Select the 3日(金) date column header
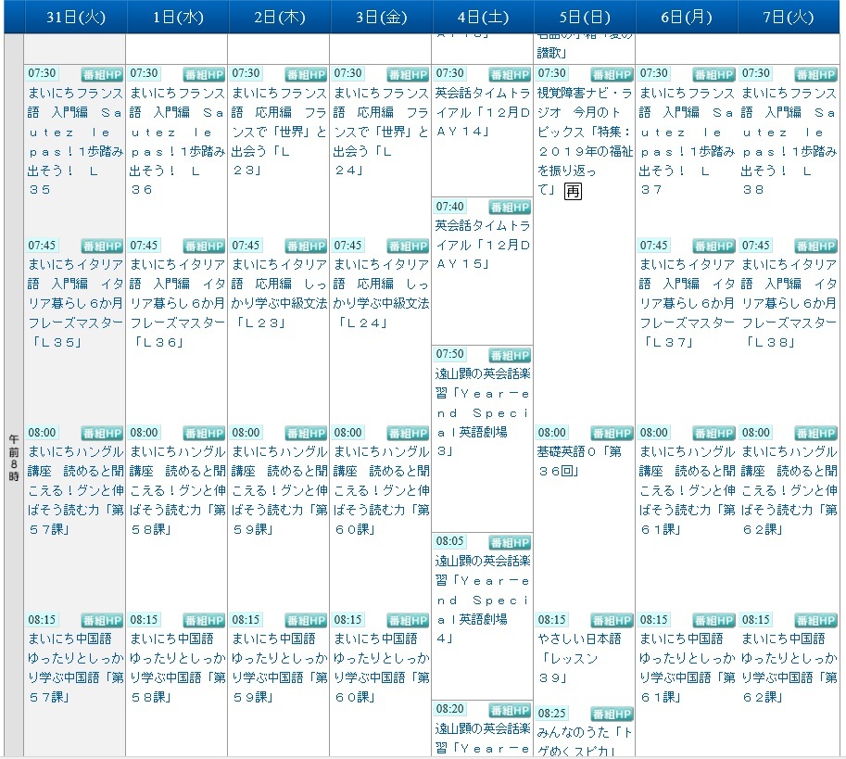846x759 pixels. coord(382,18)
